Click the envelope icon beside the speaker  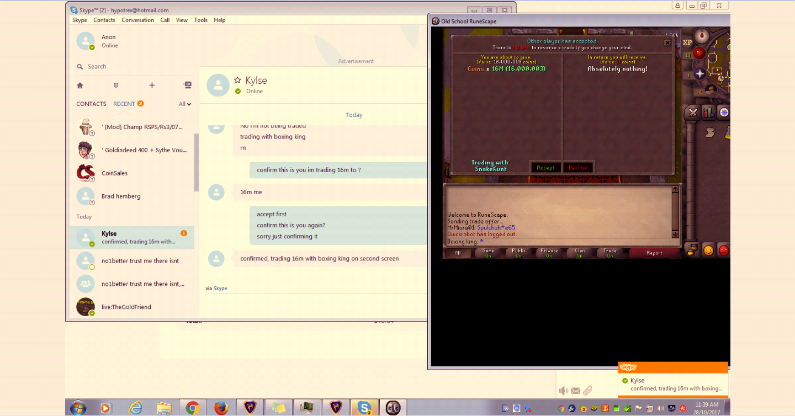(576, 391)
